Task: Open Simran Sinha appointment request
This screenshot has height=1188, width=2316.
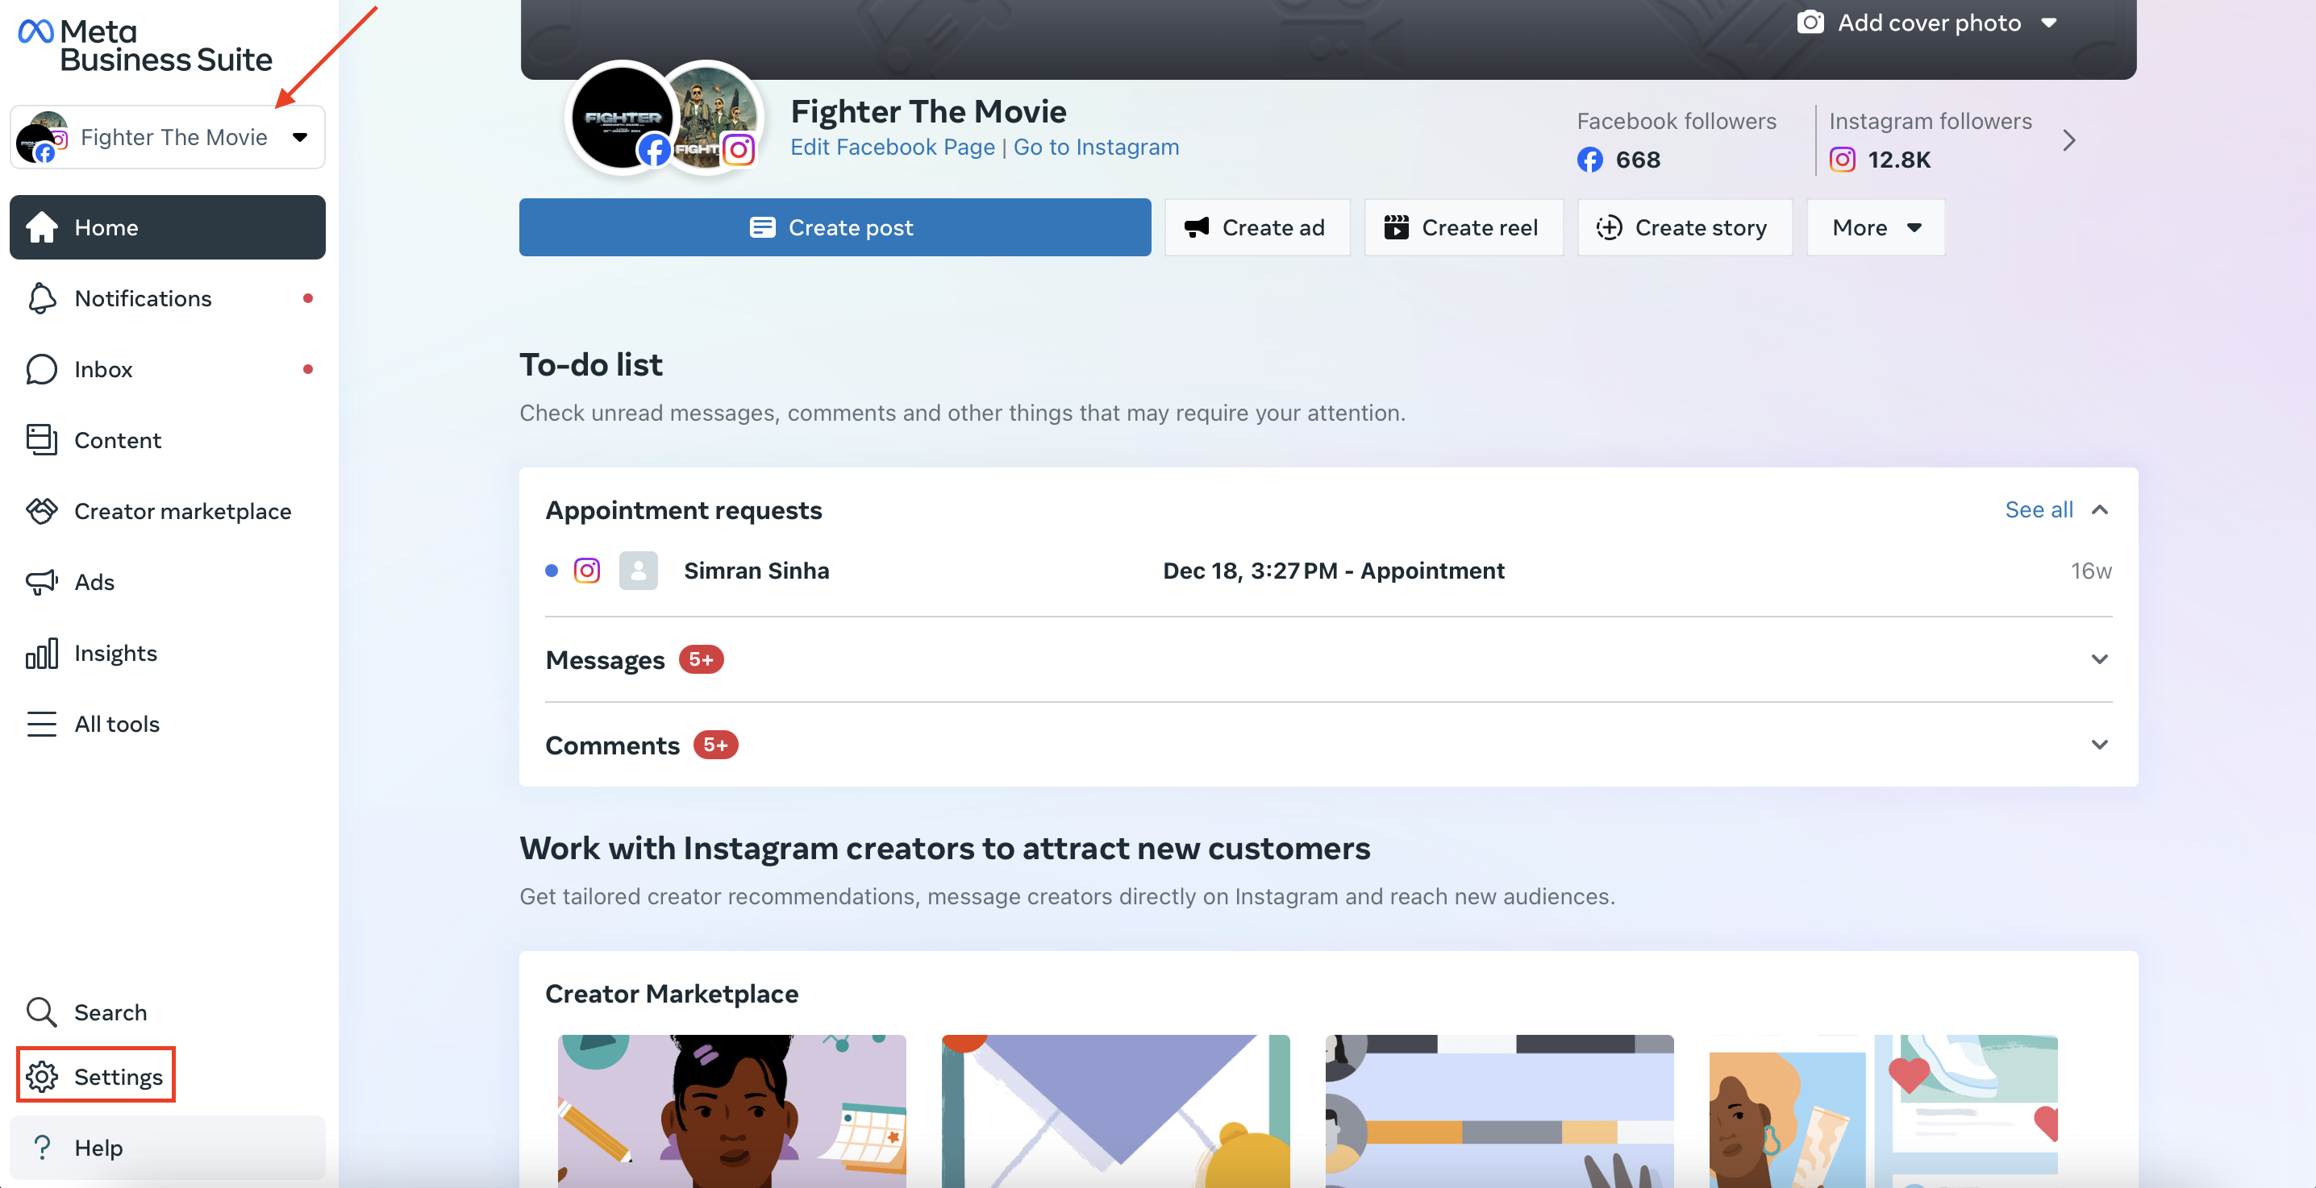Action: tap(1328, 571)
